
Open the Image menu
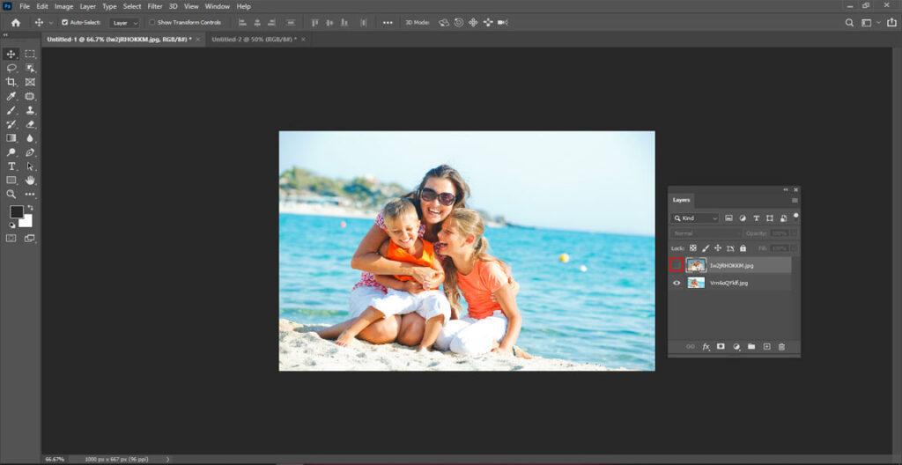(x=63, y=6)
